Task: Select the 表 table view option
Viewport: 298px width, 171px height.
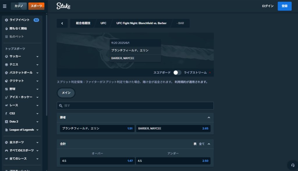Action: [x=195, y=144]
